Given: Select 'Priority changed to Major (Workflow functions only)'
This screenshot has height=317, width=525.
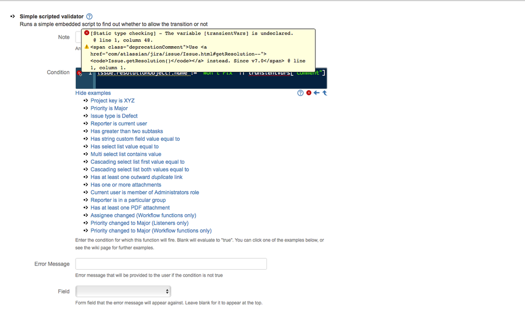Looking at the screenshot, I should point(151,231).
